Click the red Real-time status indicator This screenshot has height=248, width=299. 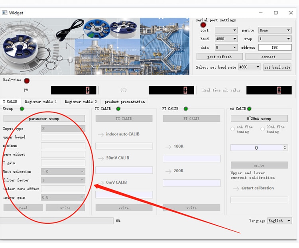[27, 81]
